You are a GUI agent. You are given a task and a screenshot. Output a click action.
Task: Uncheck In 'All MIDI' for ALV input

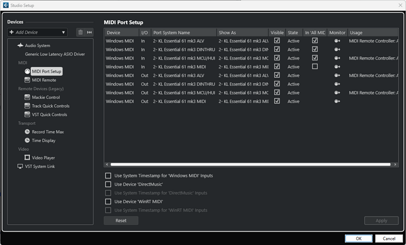pyautogui.click(x=315, y=41)
